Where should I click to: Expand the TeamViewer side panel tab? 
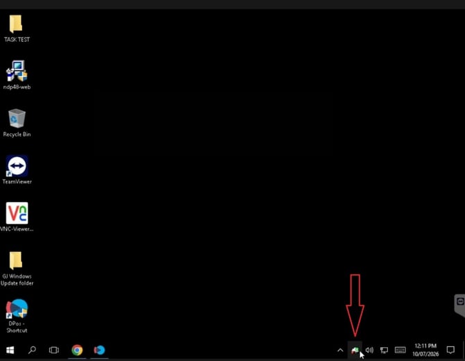point(460,305)
